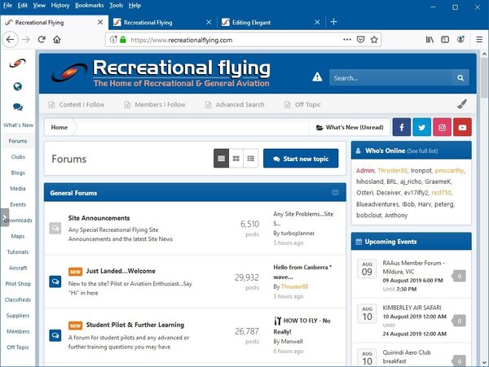This screenshot has height=367, width=489.
Task: Collapse the General Forums category
Action: (335, 193)
